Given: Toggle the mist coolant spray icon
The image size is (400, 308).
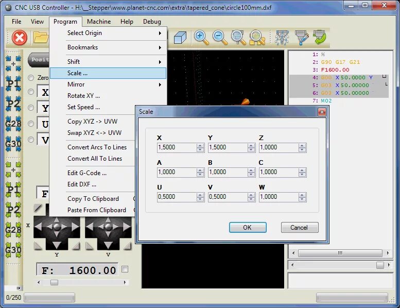Looking at the screenshot, I should pyautogui.click(x=282, y=38).
